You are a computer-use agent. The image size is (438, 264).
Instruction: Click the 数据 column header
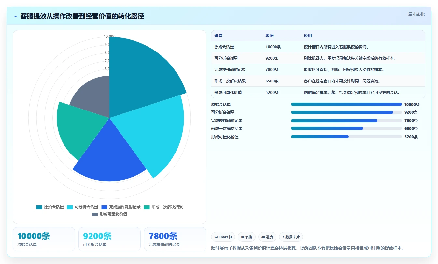pos(269,36)
